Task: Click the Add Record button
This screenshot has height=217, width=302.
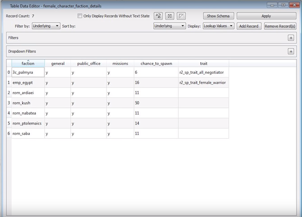Action: (x=249, y=26)
